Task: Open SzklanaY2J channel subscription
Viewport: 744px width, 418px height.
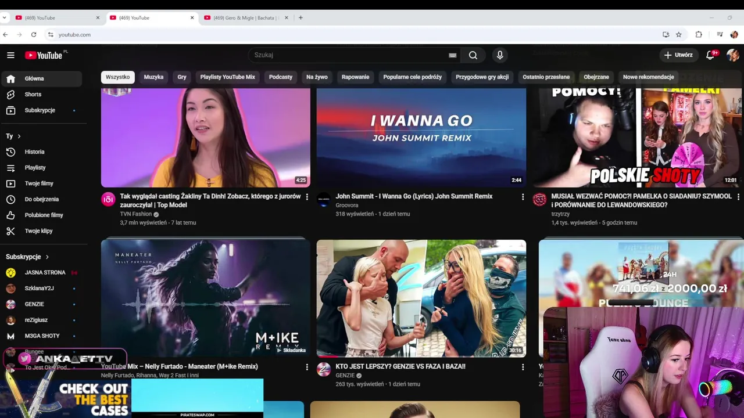Action: pyautogui.click(x=42, y=288)
